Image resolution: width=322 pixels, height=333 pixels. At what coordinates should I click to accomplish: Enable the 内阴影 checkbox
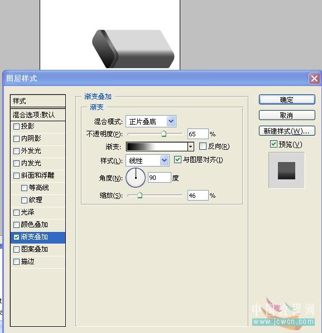click(16, 139)
